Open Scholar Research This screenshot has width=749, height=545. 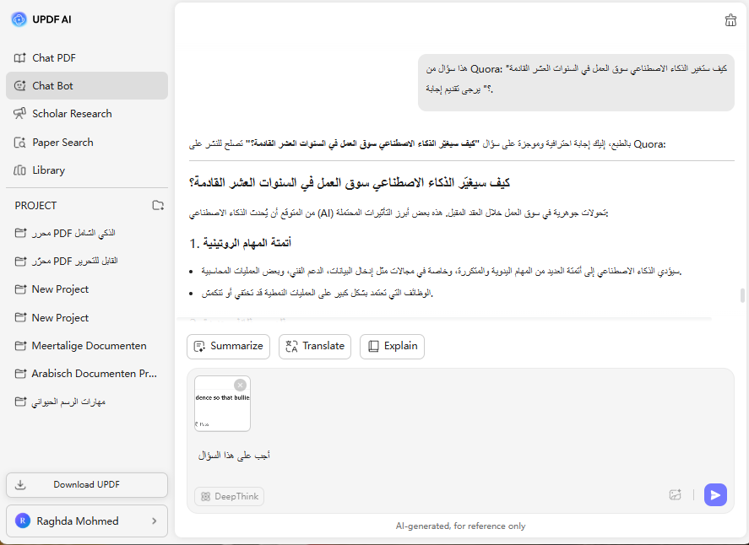pos(87,114)
